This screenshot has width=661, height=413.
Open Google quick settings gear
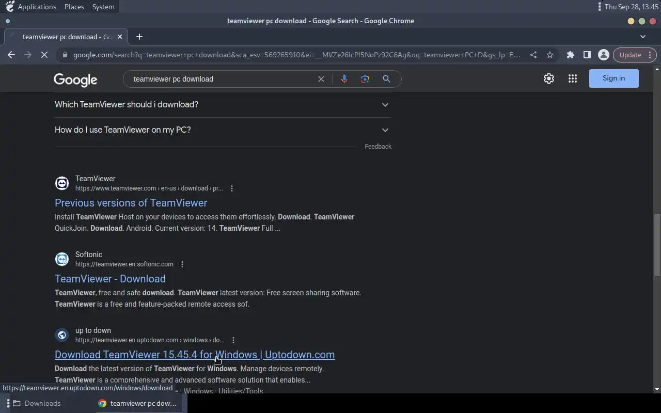click(549, 78)
